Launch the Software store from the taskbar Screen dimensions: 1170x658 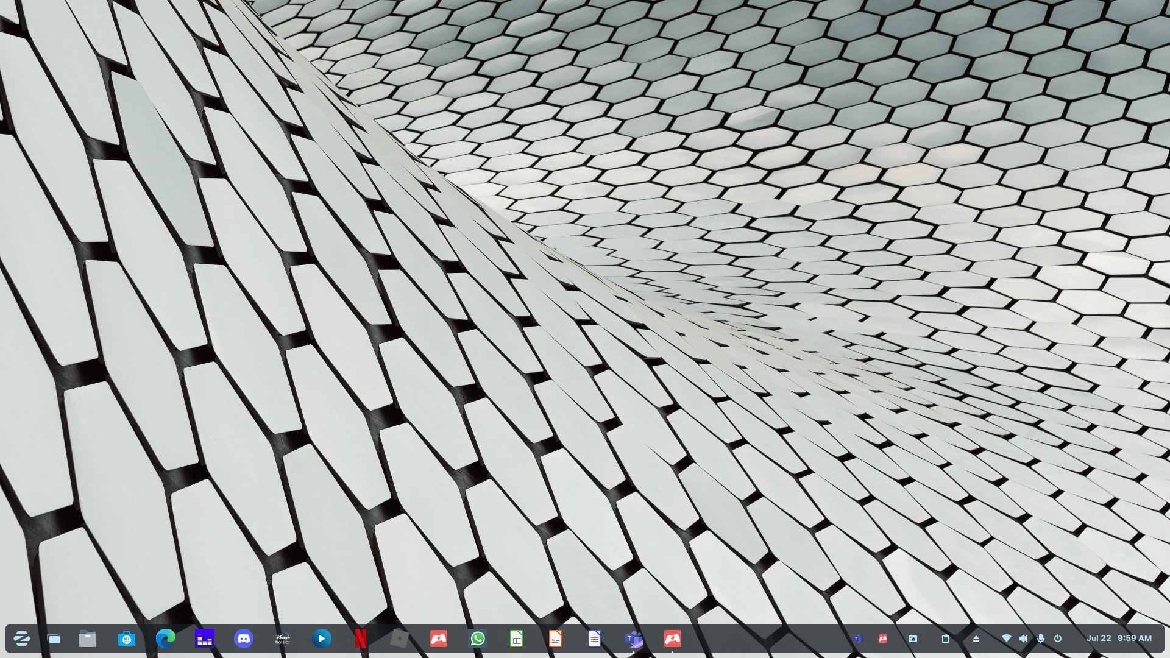pyautogui.click(x=127, y=639)
